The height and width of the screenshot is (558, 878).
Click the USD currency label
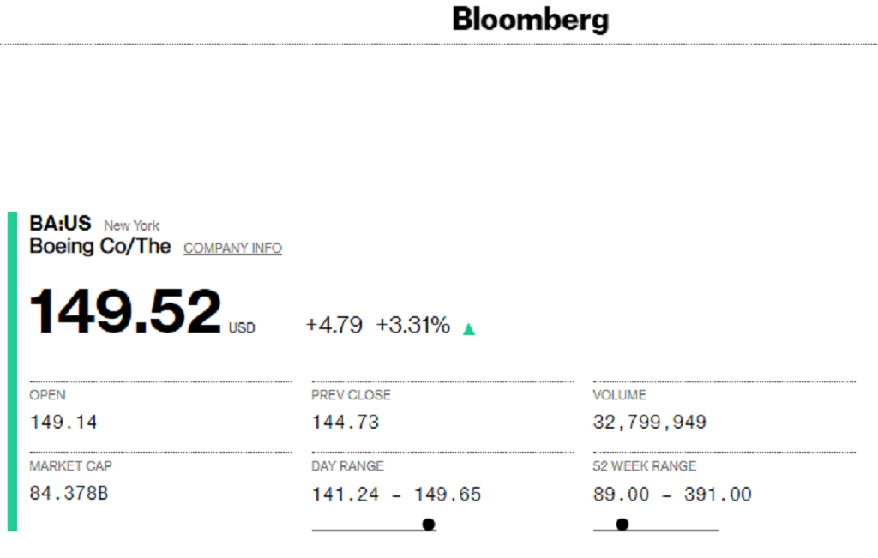(x=242, y=328)
